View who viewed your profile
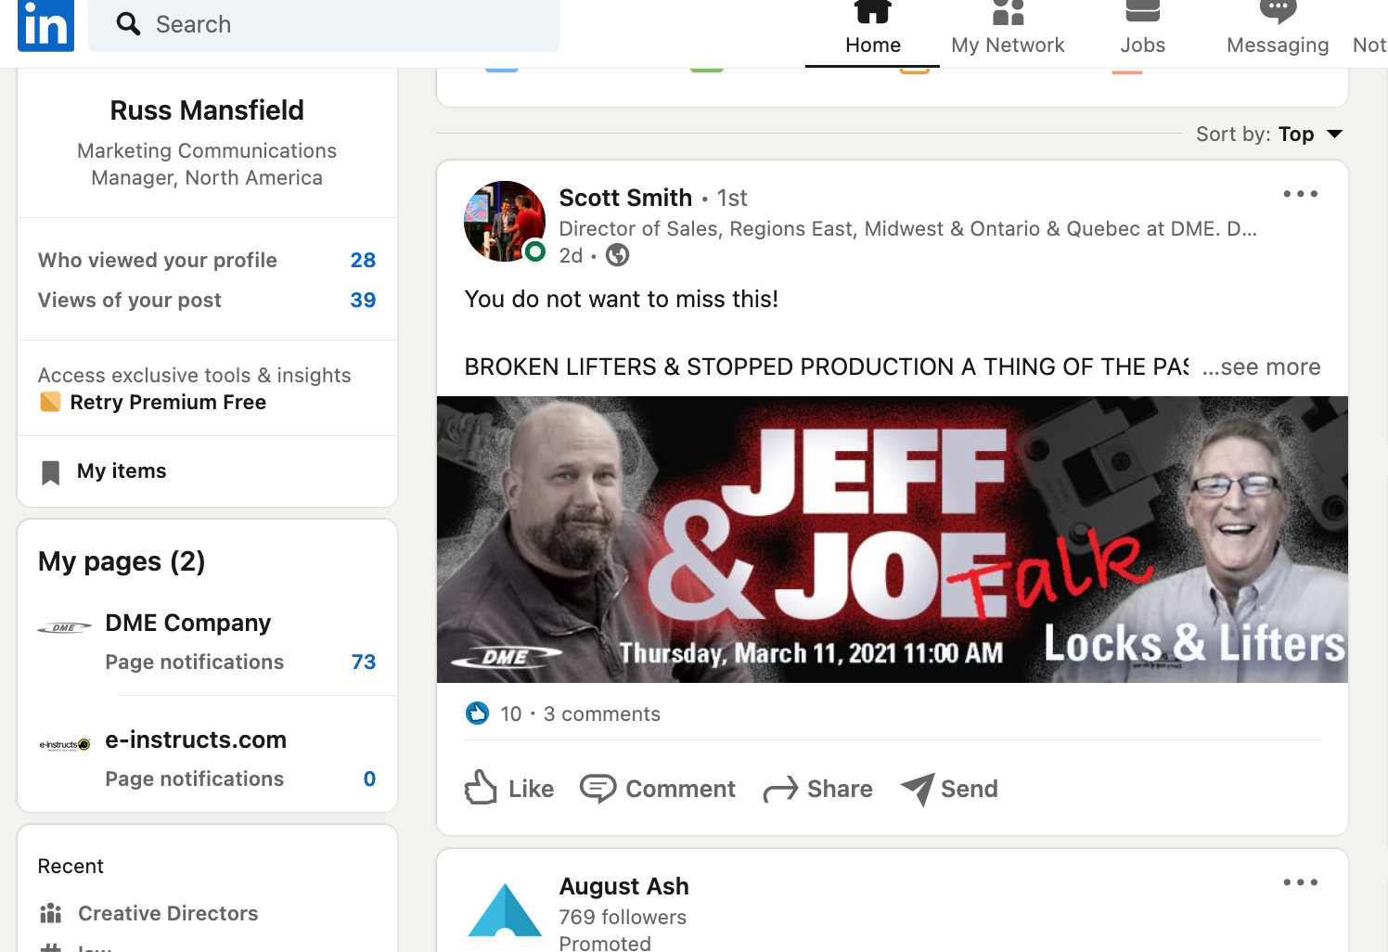Image resolution: width=1388 pixels, height=952 pixels. click(207, 260)
